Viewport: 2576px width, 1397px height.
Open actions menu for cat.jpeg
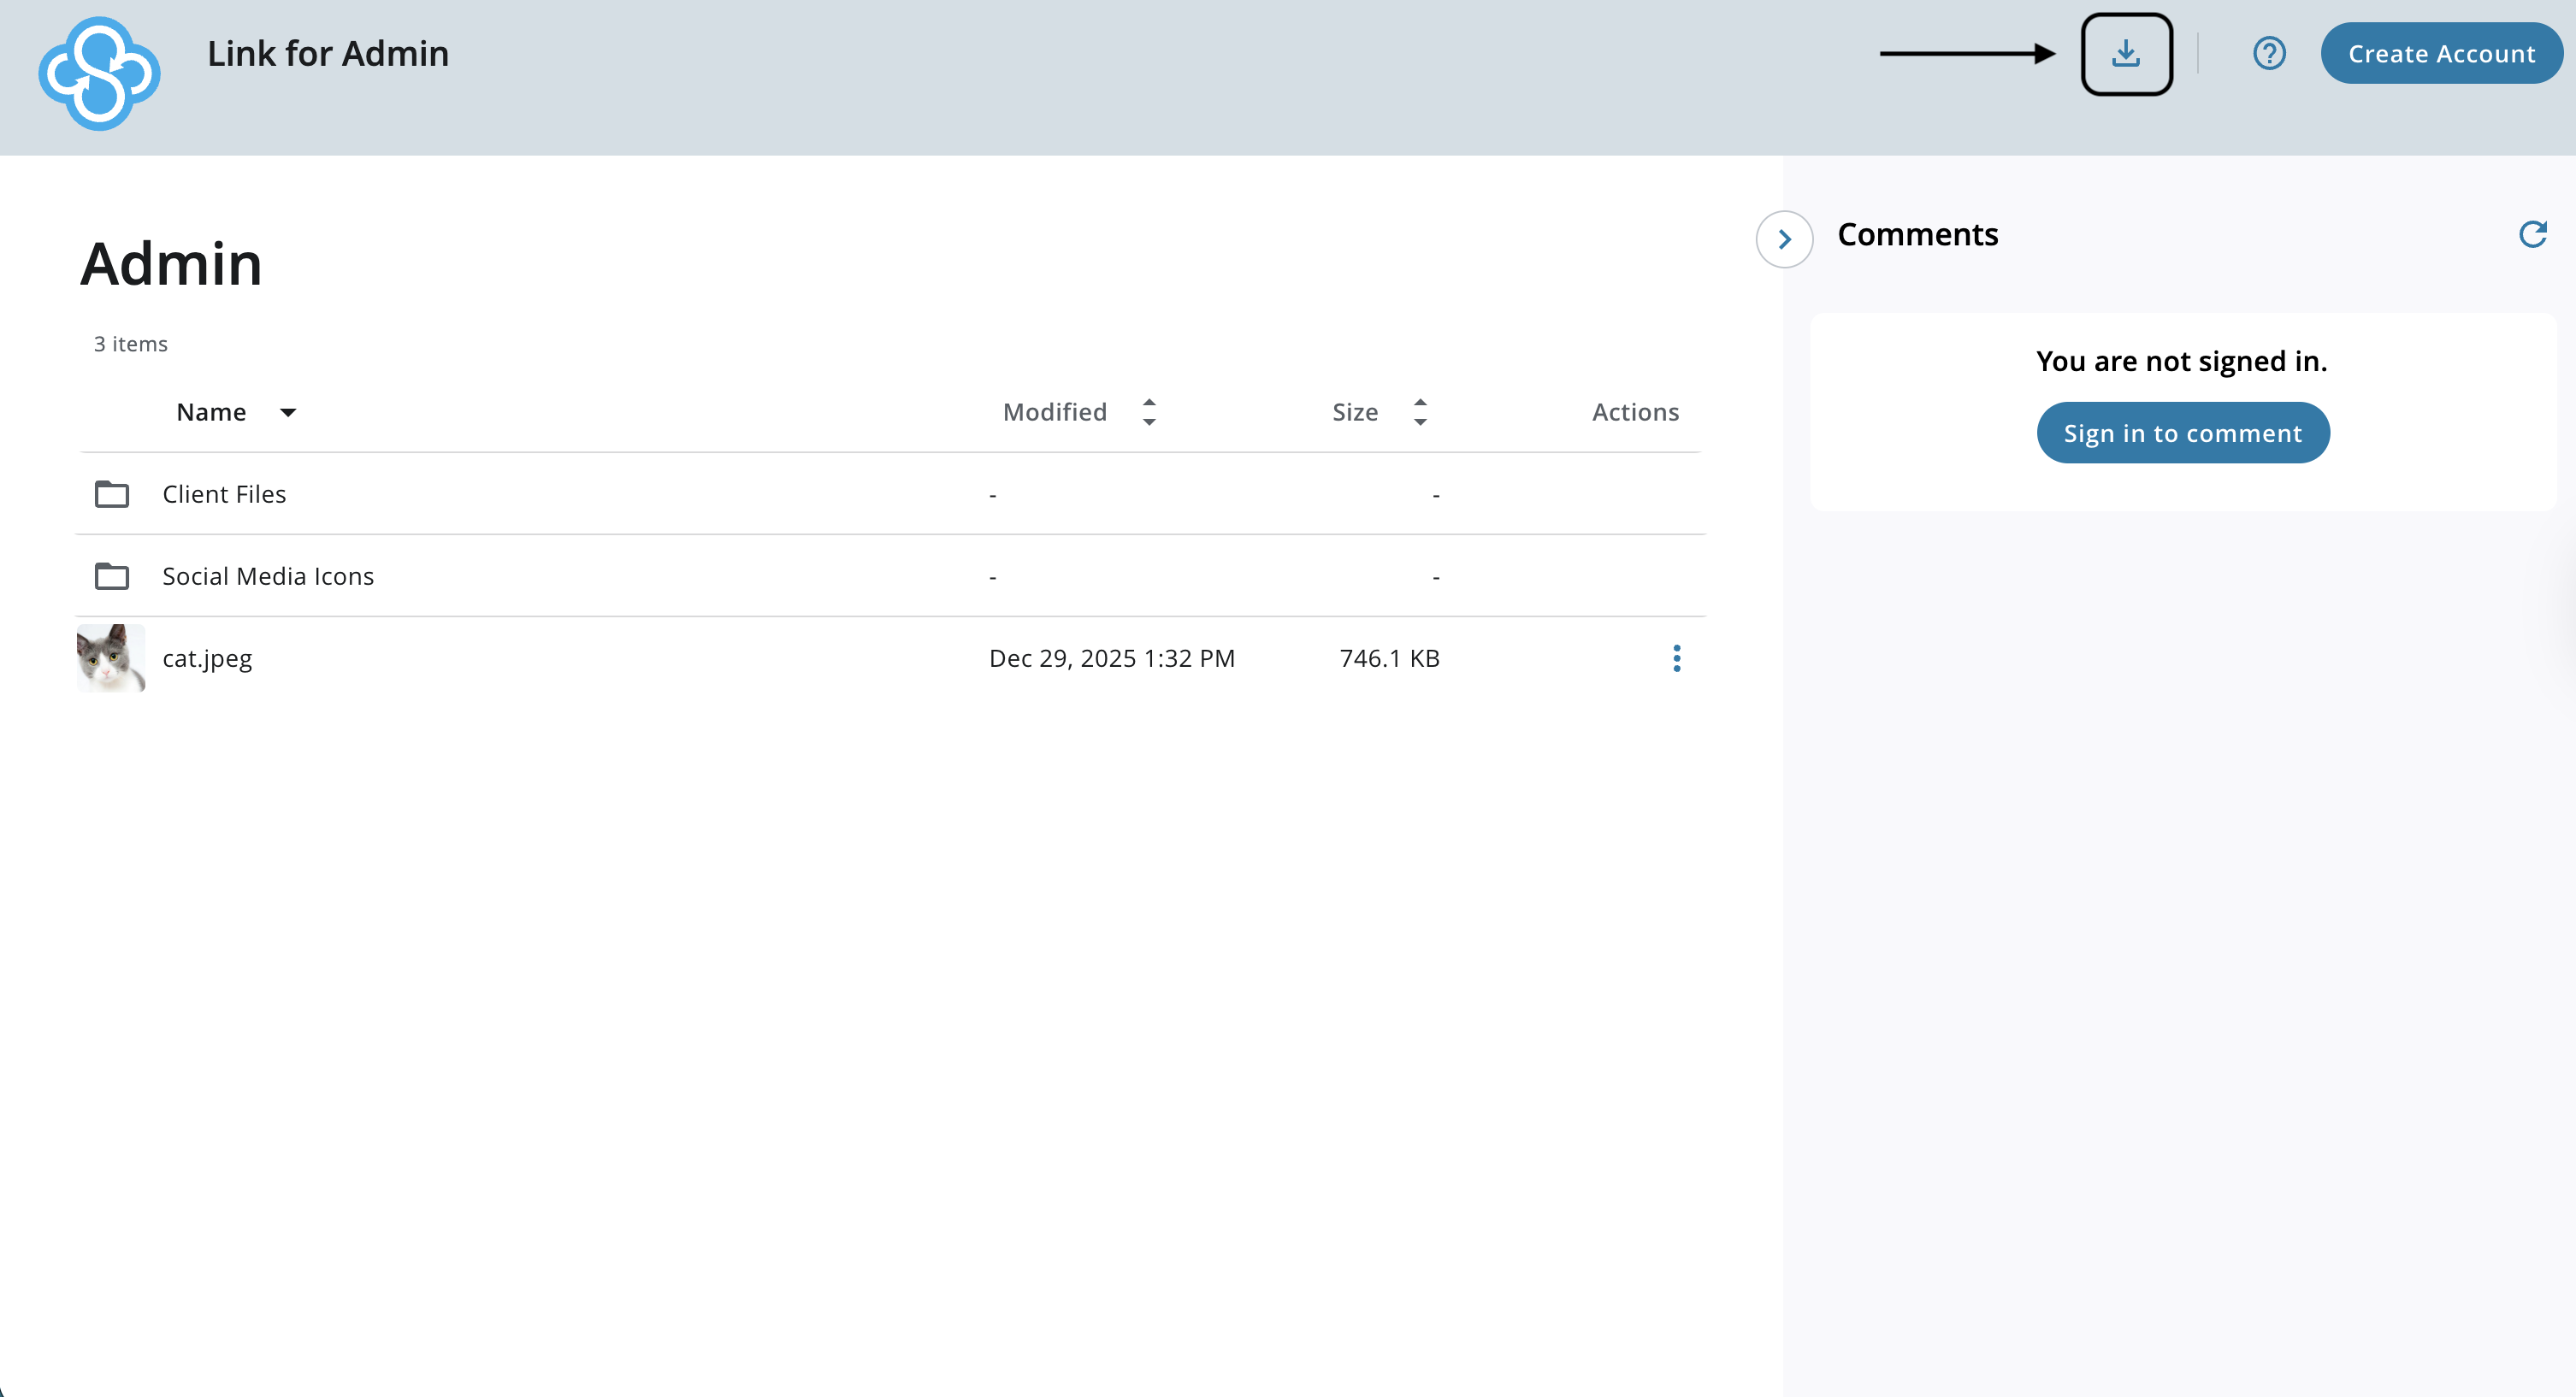pyautogui.click(x=1676, y=658)
